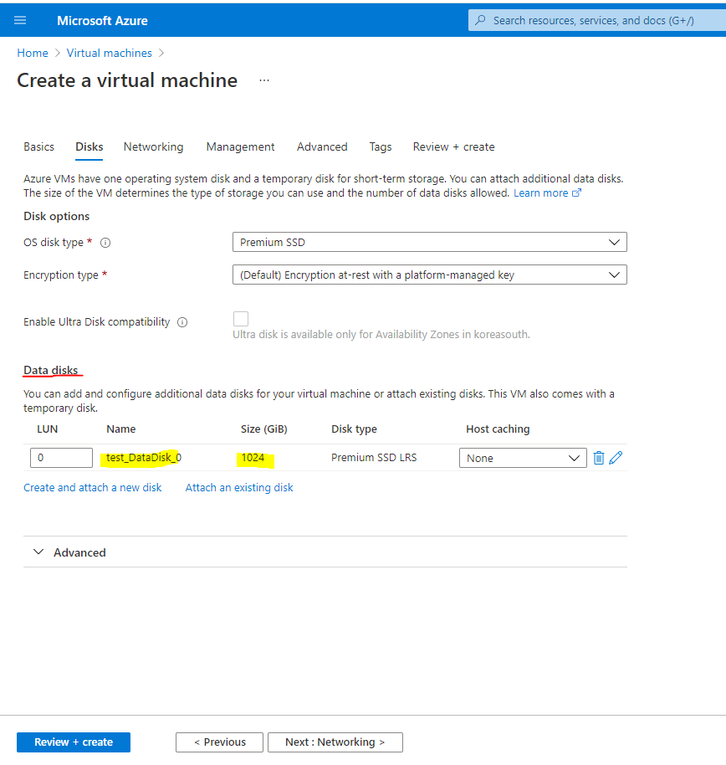
Task: Open the Tags tab
Action: (x=381, y=146)
